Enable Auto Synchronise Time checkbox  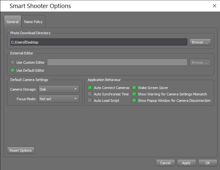tap(90, 94)
